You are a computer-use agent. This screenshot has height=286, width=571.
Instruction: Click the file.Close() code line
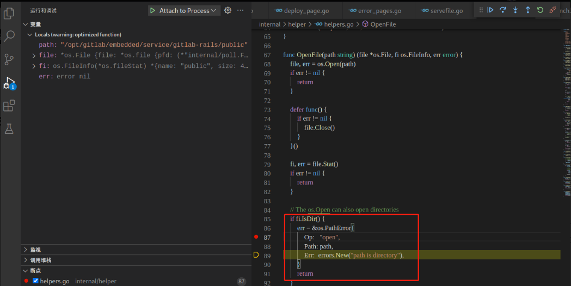pos(320,128)
